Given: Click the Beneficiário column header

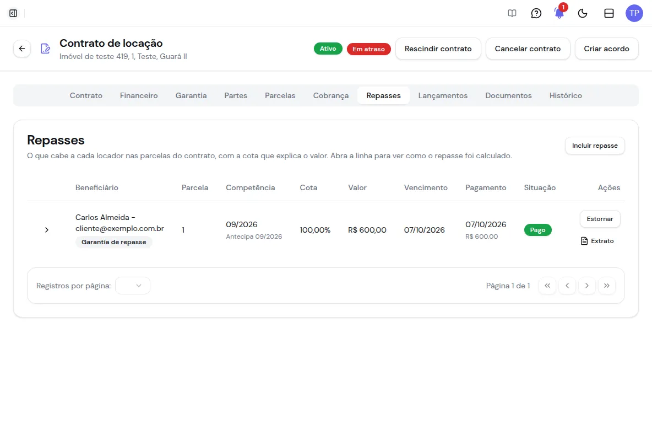Looking at the screenshot, I should click(97, 188).
